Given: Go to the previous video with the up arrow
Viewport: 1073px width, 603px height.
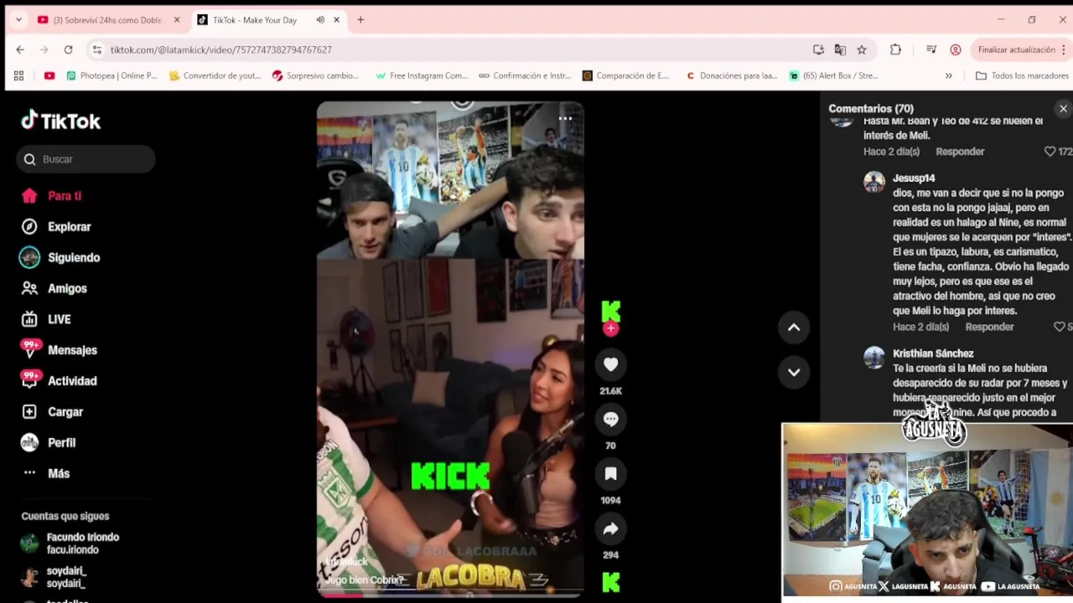Looking at the screenshot, I should click(x=794, y=327).
